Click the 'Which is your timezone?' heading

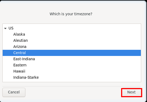71,14
